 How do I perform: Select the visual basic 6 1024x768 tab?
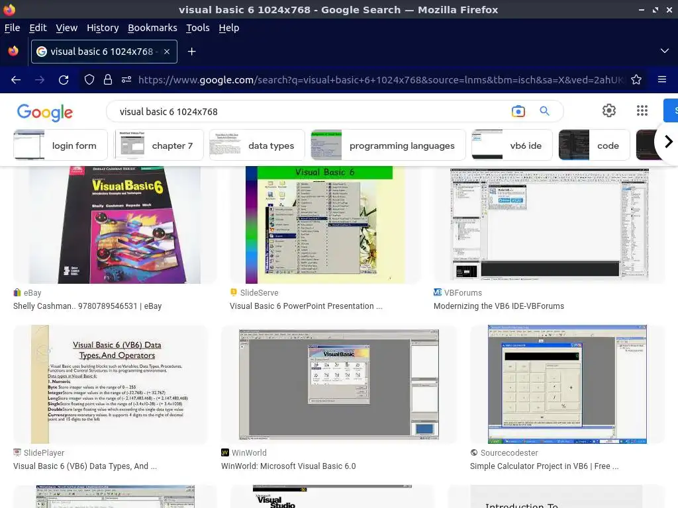pos(104,52)
